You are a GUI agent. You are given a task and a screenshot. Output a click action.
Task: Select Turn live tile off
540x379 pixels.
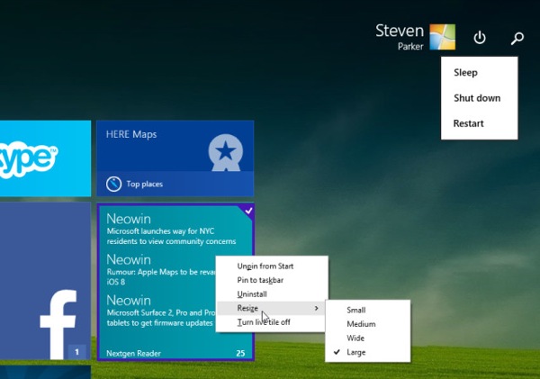(272, 322)
